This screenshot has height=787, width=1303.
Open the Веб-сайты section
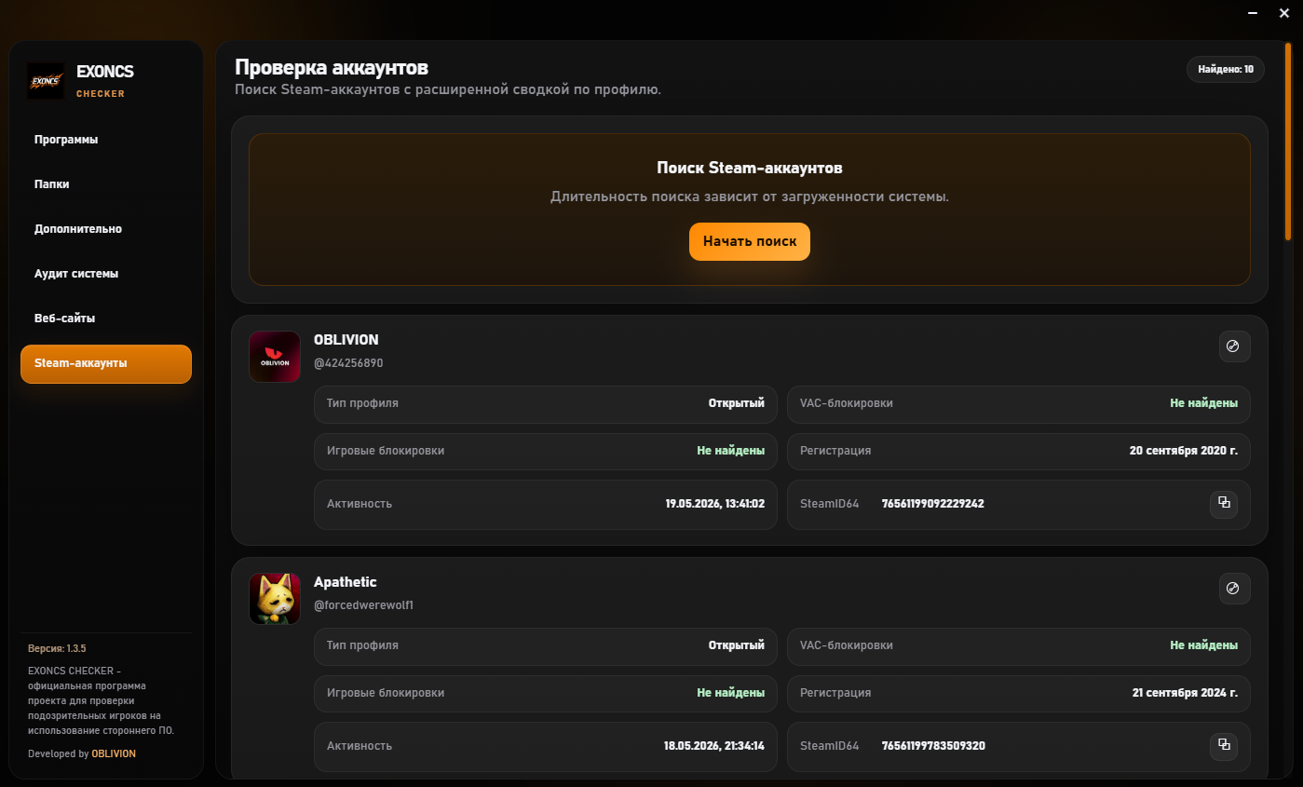tap(106, 319)
